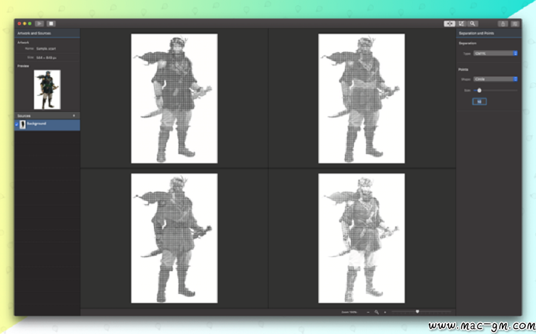Open the Points Shape dropdown showing Circle
The image size is (536, 334).
(495, 79)
